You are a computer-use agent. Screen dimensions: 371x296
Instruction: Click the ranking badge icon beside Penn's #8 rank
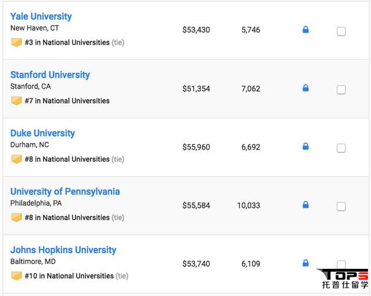click(16, 218)
